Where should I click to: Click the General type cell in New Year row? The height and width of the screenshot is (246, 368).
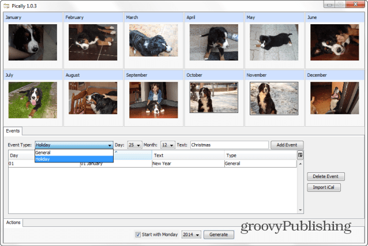coord(261,164)
